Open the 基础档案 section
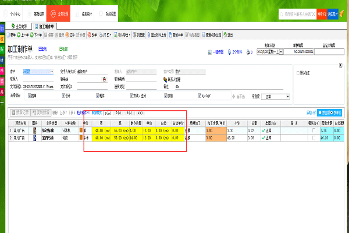The width and height of the screenshot is (349, 233). [x=35, y=14]
